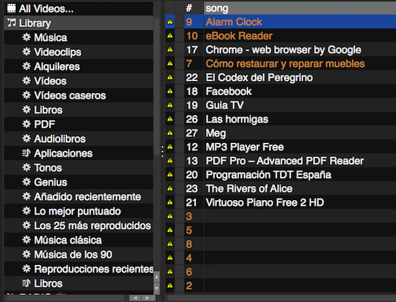The image size is (396, 302).
Task: Select El Codex del Peregrino
Action: tap(280, 77)
